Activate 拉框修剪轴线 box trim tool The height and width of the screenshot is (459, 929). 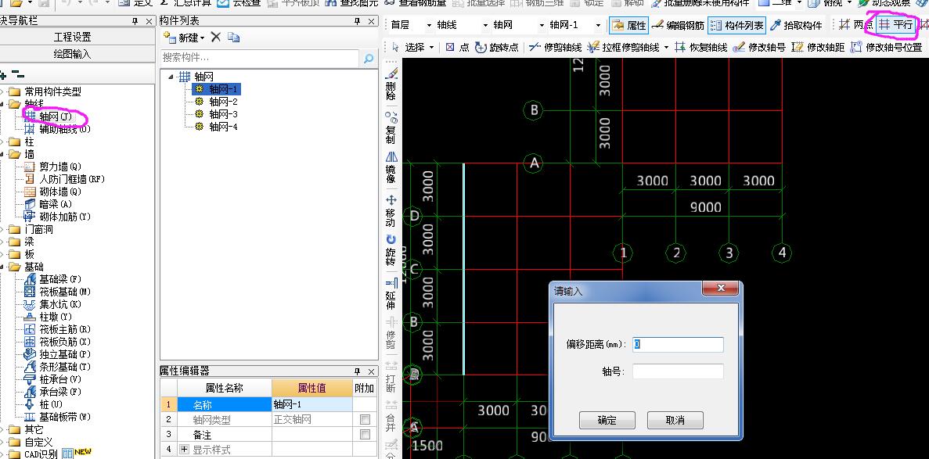coord(623,47)
